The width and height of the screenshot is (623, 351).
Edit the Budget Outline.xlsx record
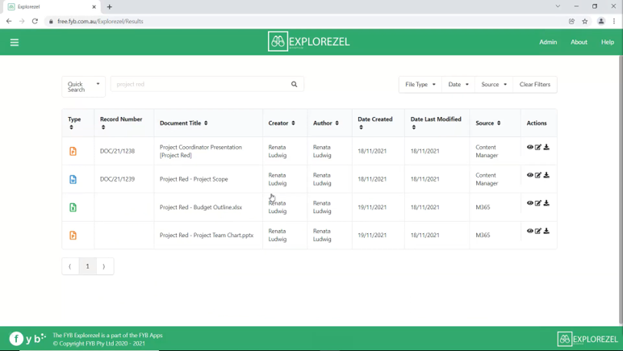point(538,203)
